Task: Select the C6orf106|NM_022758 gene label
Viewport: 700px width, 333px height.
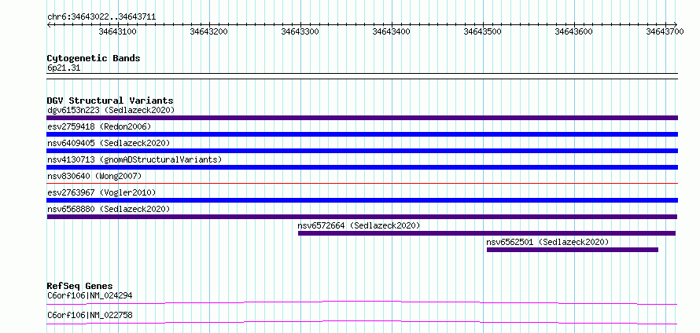Action: pyautogui.click(x=90, y=315)
